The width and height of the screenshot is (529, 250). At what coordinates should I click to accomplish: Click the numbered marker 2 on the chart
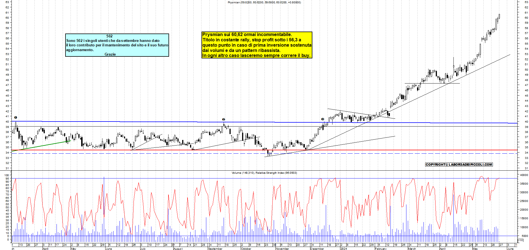[x=223, y=119]
